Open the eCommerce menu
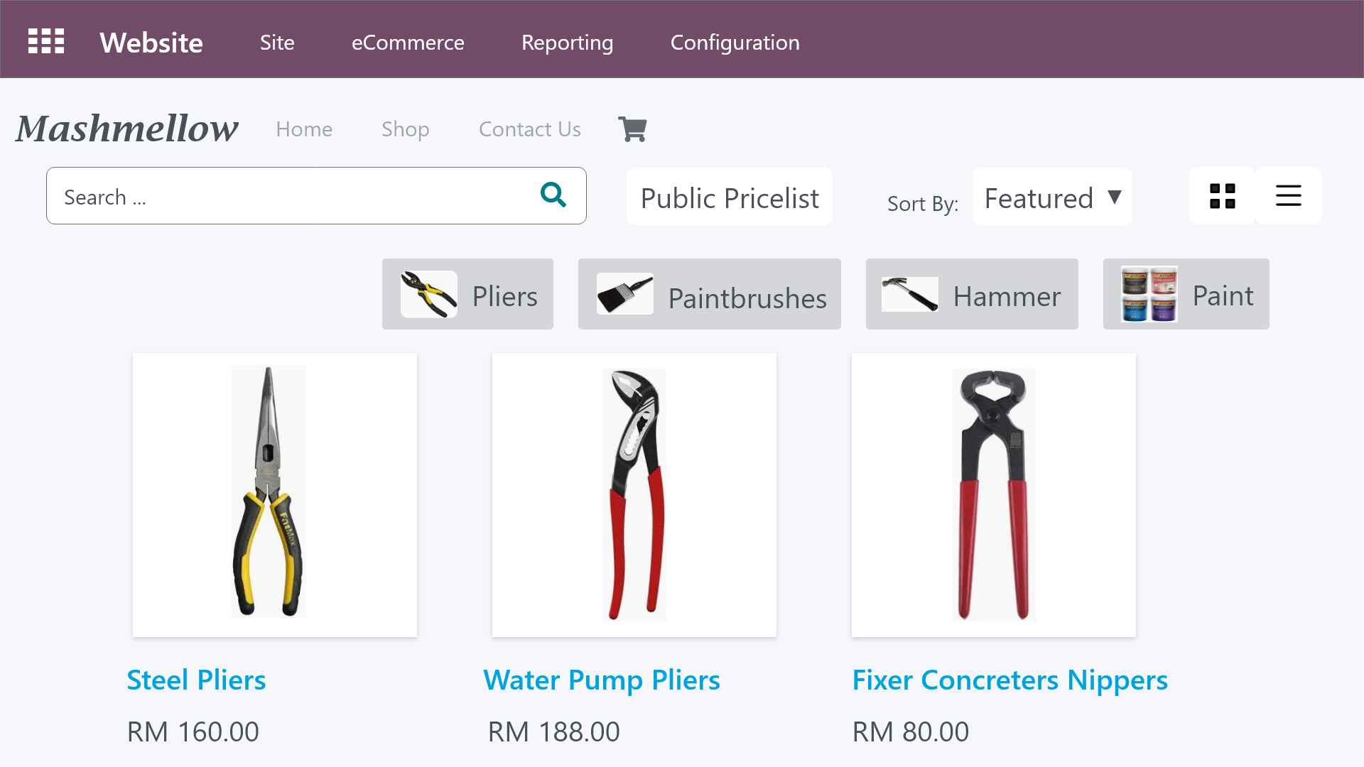The height and width of the screenshot is (767, 1364). [408, 43]
